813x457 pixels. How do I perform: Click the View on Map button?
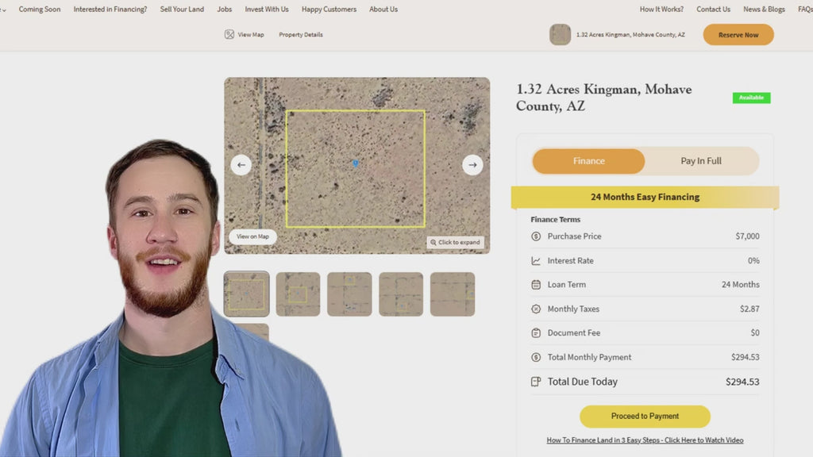tap(252, 236)
